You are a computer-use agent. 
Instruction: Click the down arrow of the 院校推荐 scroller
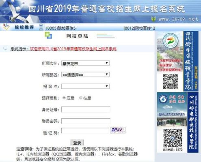pos(41,29)
